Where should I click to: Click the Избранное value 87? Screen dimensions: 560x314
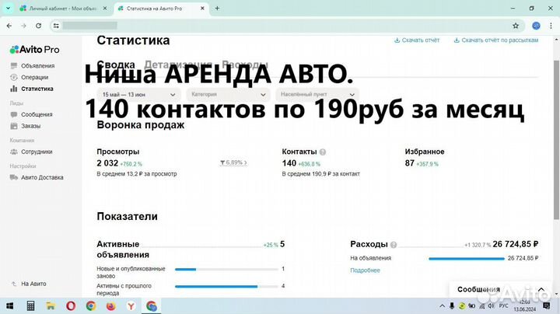[x=410, y=163]
